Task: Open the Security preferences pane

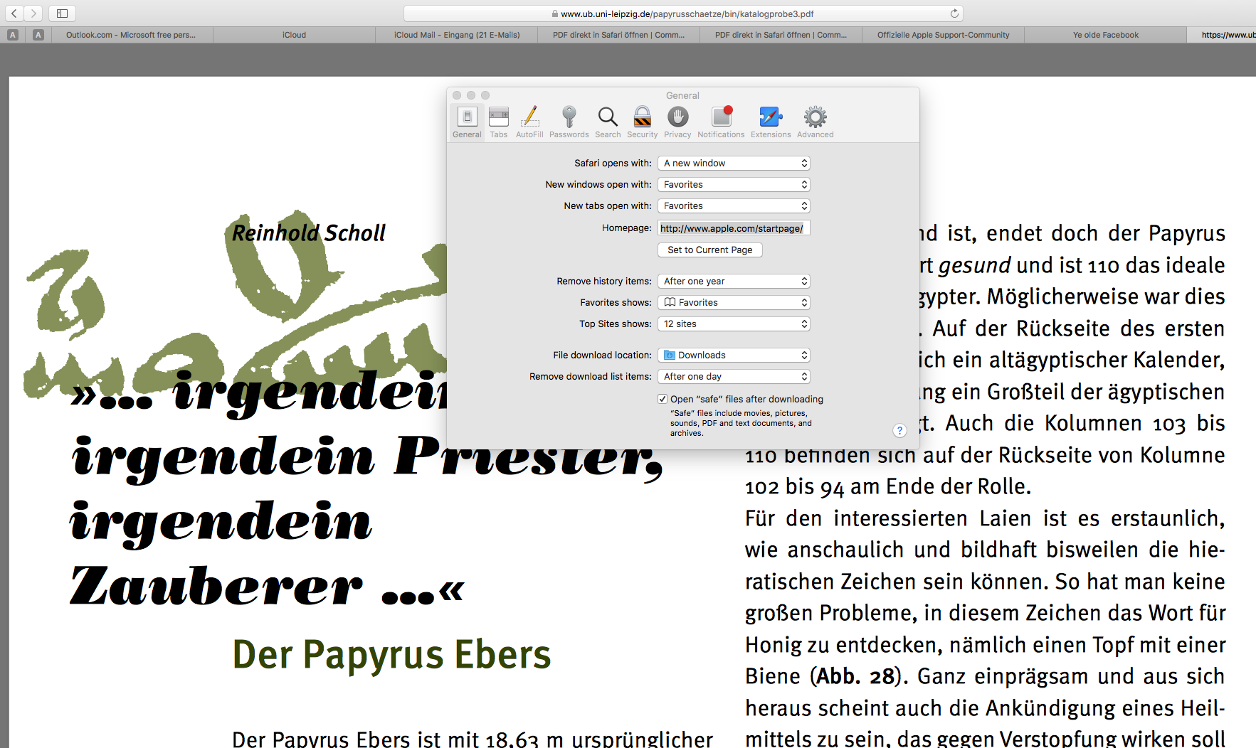Action: (642, 122)
